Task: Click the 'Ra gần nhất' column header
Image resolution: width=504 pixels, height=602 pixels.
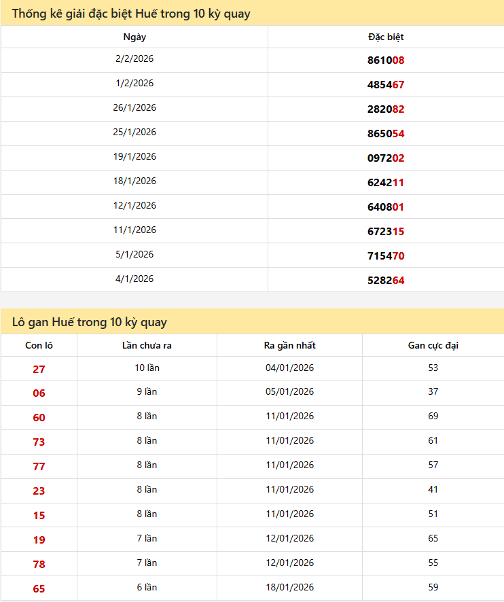Action: [x=289, y=346]
